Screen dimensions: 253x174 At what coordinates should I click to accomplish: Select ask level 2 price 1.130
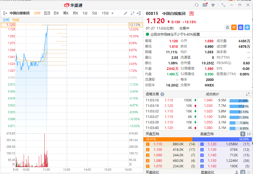(x=212, y=150)
